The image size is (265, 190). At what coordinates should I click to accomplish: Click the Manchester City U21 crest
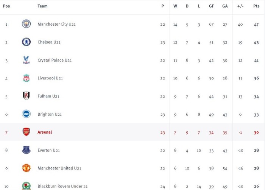click(x=26, y=24)
